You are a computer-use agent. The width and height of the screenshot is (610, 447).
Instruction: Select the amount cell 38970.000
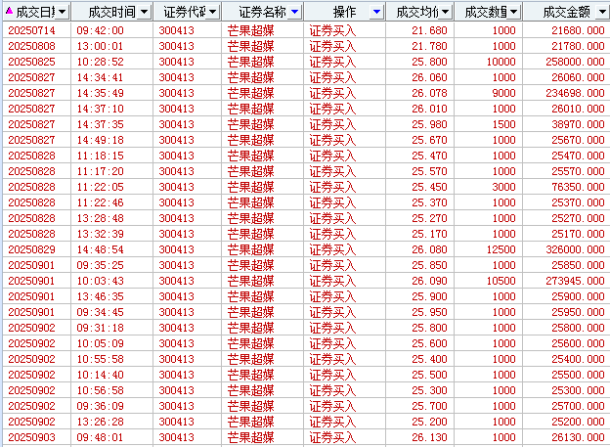578,124
